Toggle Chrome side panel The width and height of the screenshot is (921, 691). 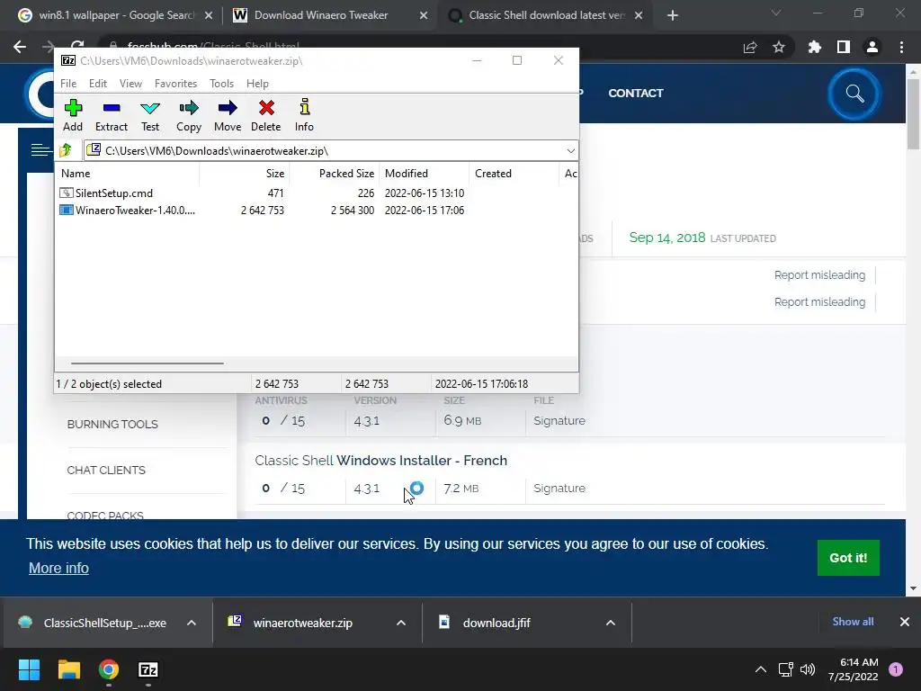click(844, 47)
